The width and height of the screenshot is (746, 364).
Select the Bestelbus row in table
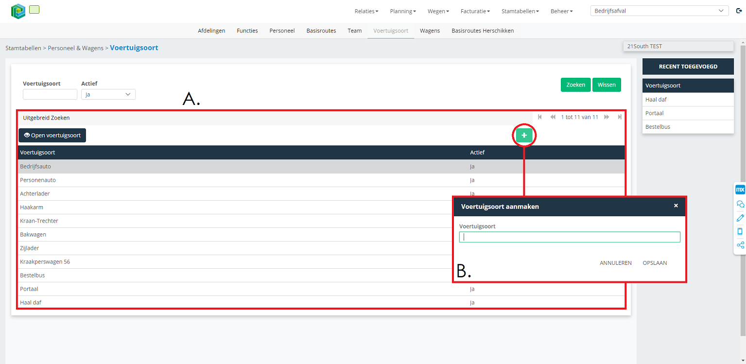coord(235,275)
